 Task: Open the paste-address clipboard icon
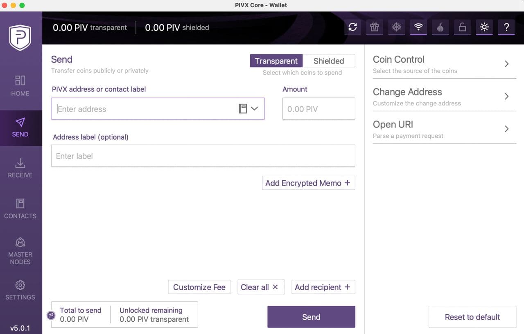(x=243, y=108)
